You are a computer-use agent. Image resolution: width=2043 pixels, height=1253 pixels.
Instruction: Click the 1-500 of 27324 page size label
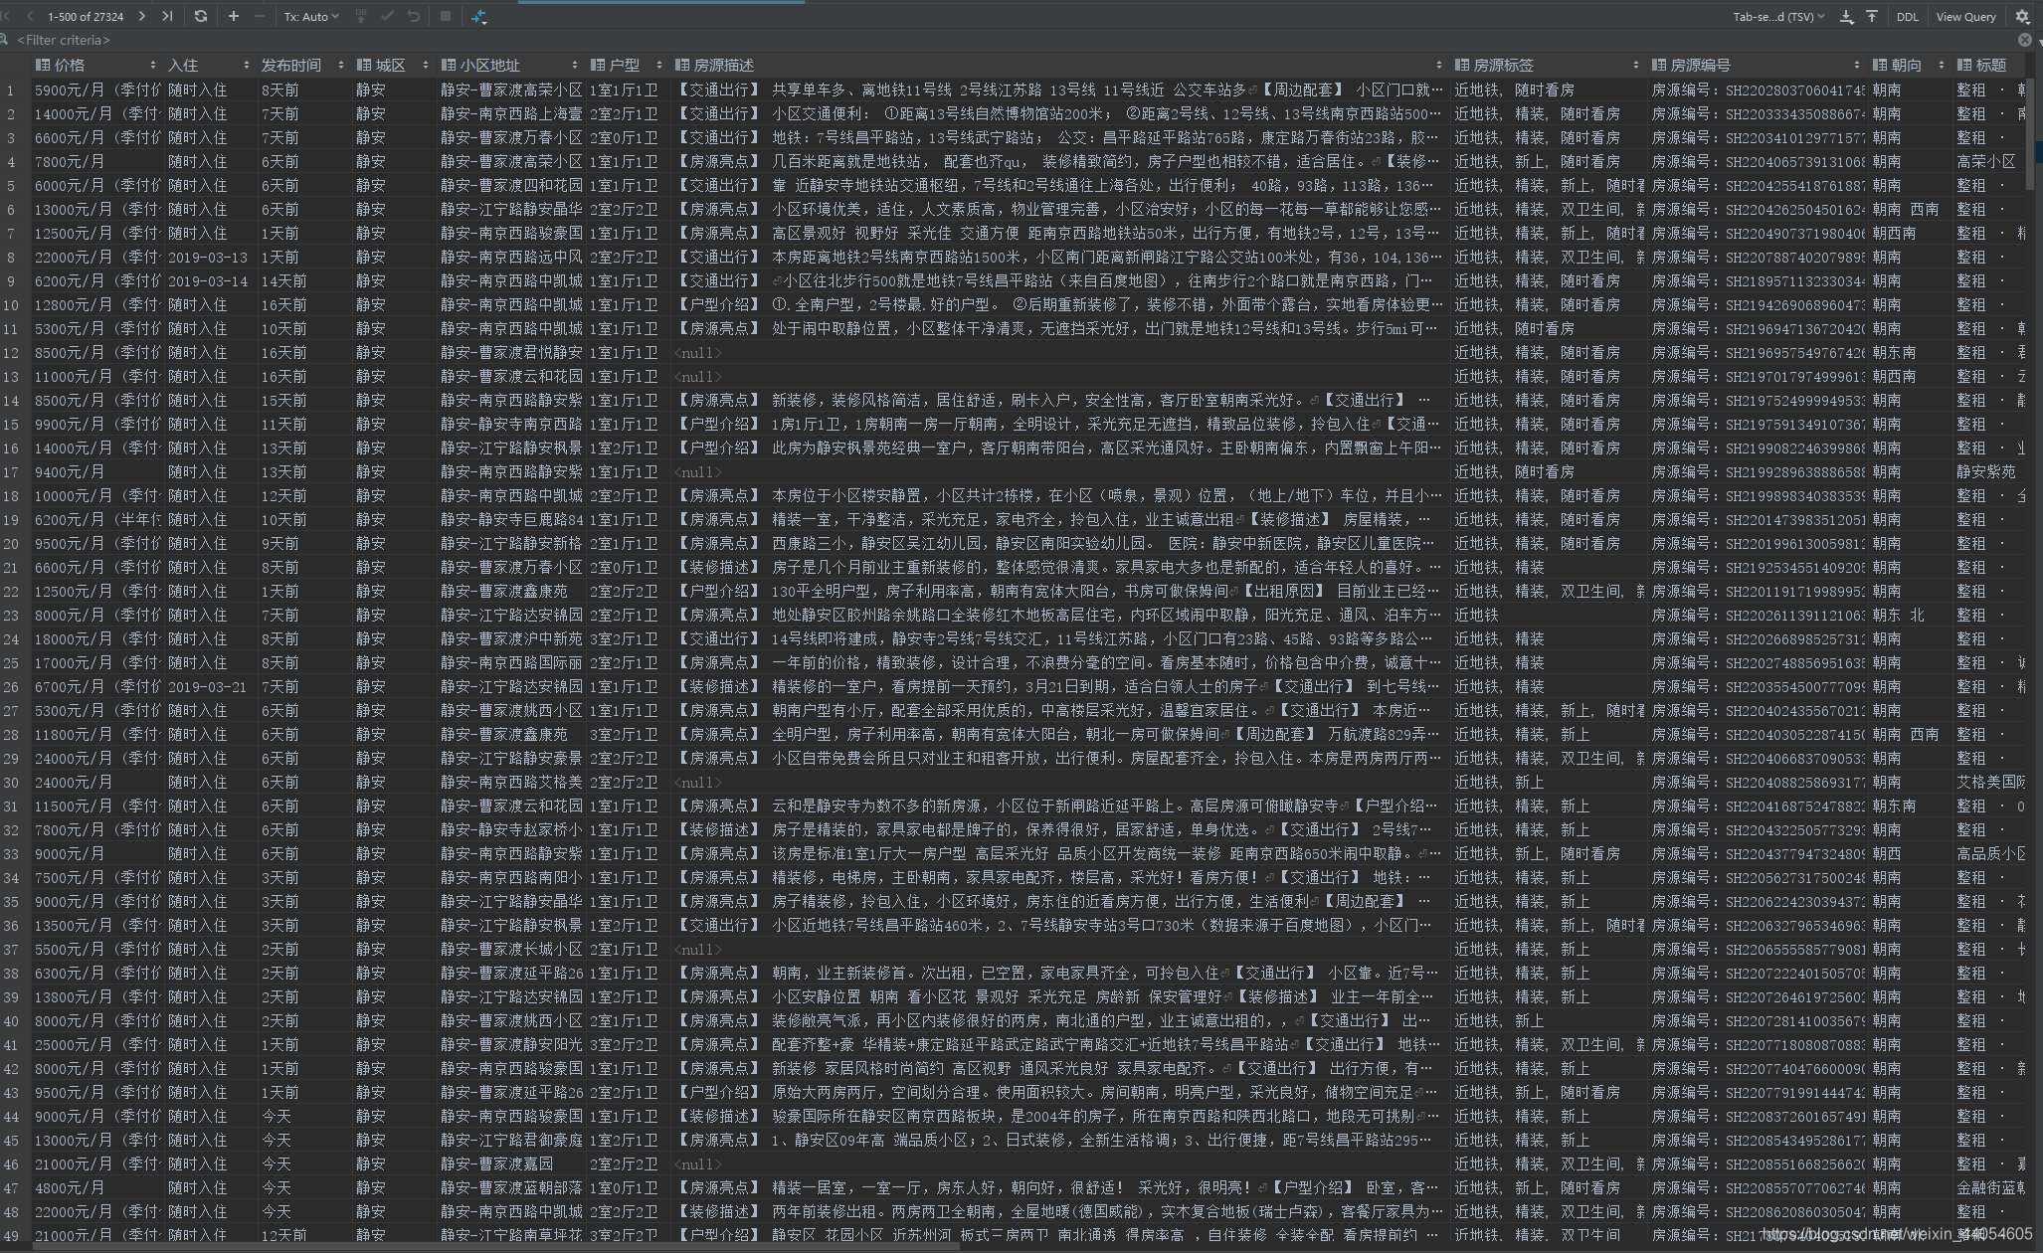point(86,16)
